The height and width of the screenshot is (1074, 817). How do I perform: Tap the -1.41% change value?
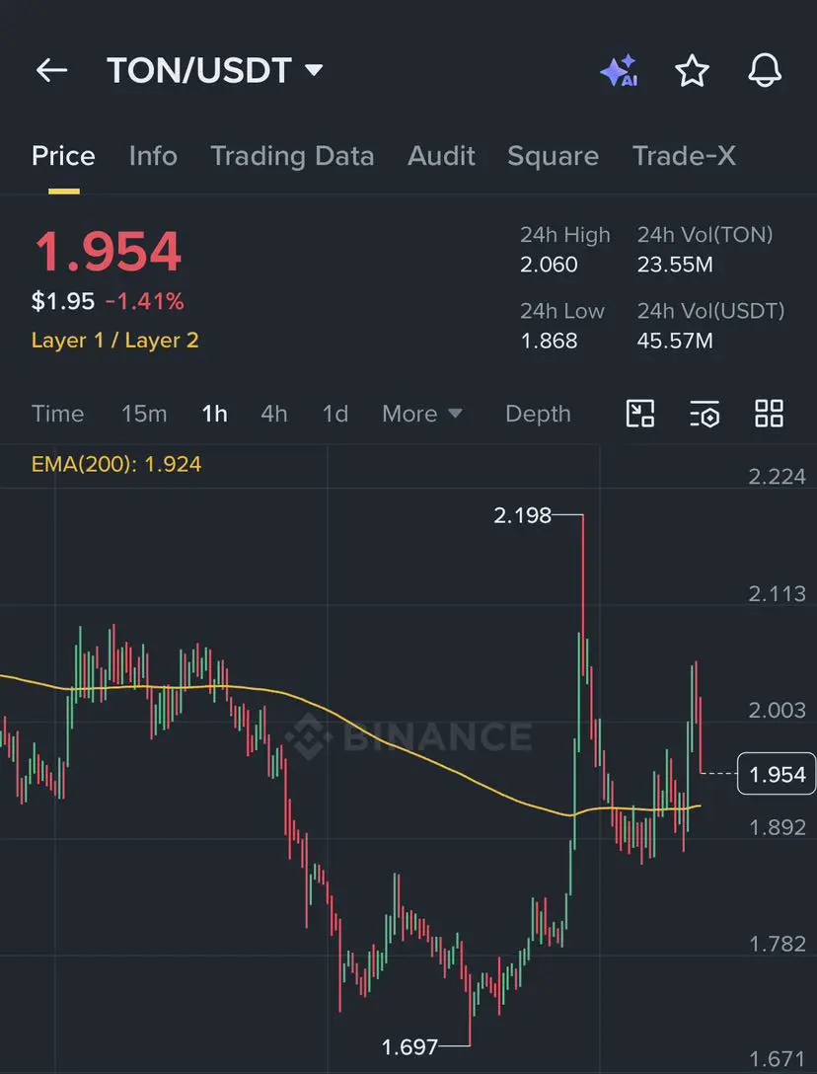(x=144, y=301)
